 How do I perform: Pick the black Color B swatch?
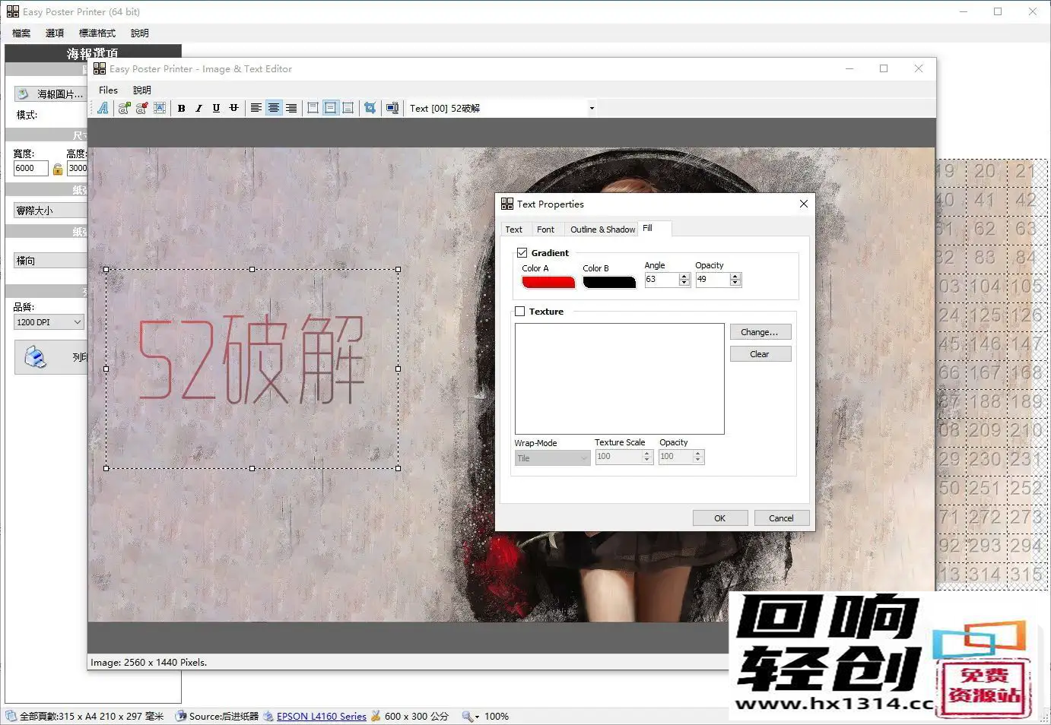609,282
